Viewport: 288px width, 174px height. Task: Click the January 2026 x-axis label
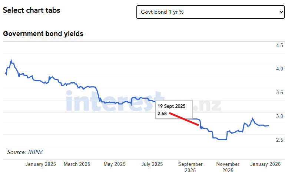coord(265,164)
